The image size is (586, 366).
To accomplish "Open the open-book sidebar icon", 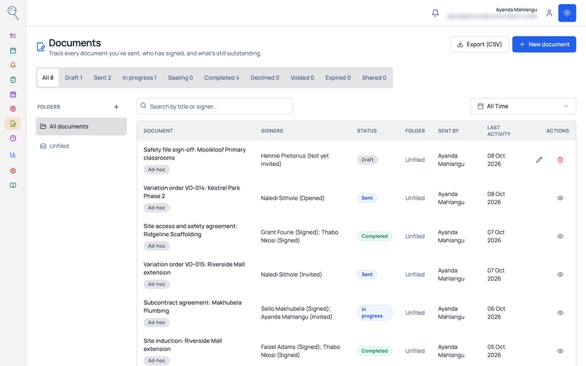I will [x=13, y=185].
